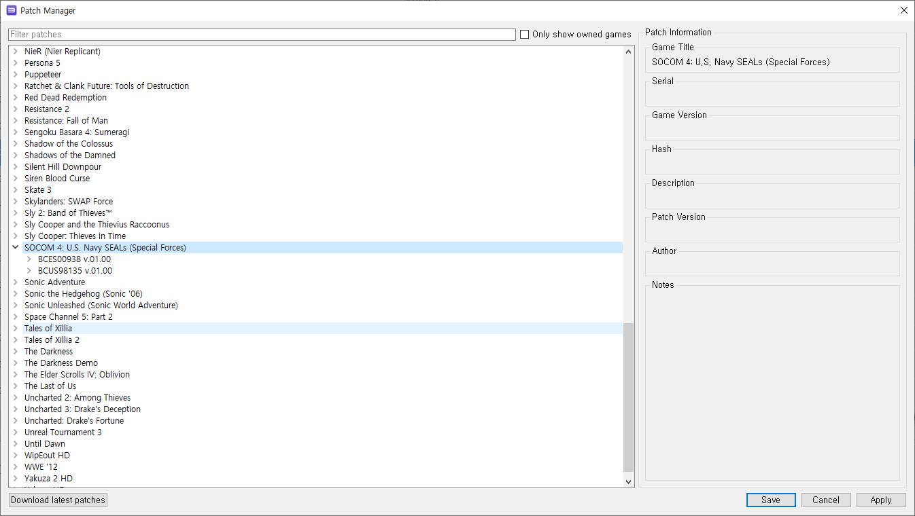Viewport: 915px width, 516px height.
Task: Click the Apply button
Action: point(881,500)
